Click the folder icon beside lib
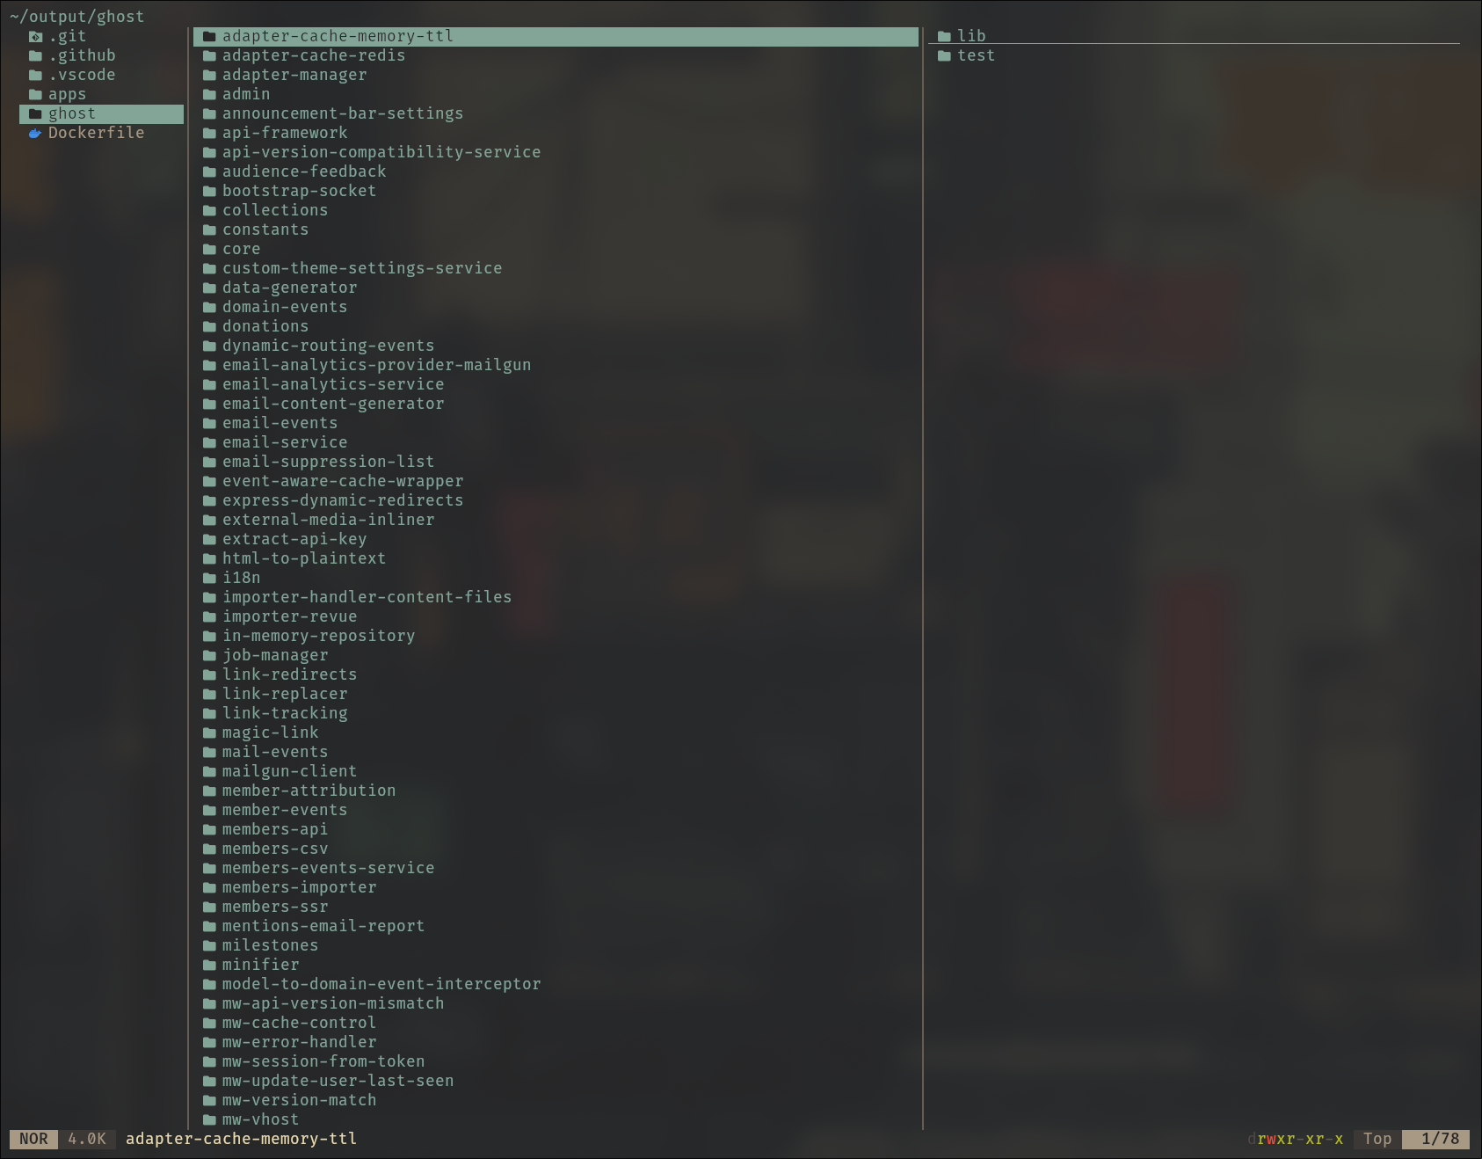The height and width of the screenshot is (1159, 1482). pyautogui.click(x=944, y=37)
